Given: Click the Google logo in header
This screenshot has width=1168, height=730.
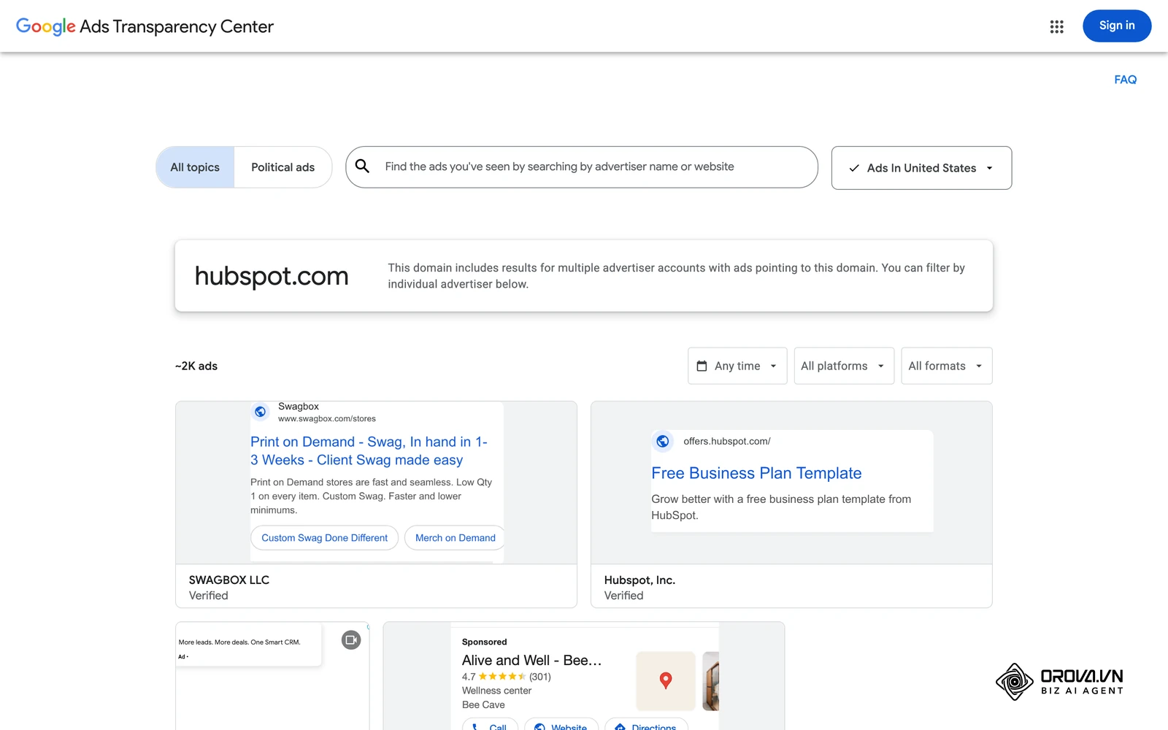Looking at the screenshot, I should tap(46, 27).
